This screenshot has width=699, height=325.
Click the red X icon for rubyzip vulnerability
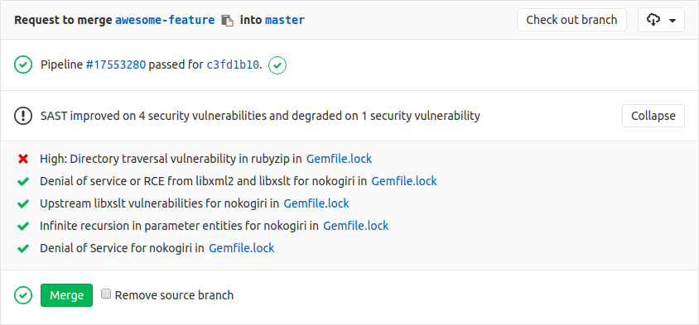point(23,159)
